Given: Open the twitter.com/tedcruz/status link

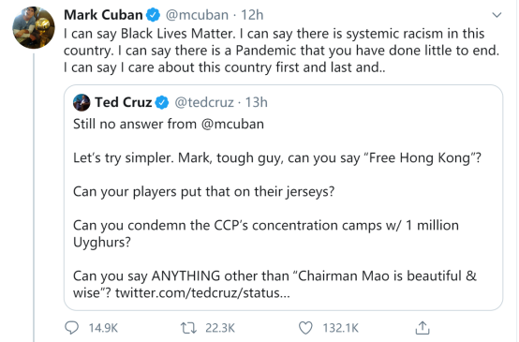Looking at the screenshot, I should 202,293.
